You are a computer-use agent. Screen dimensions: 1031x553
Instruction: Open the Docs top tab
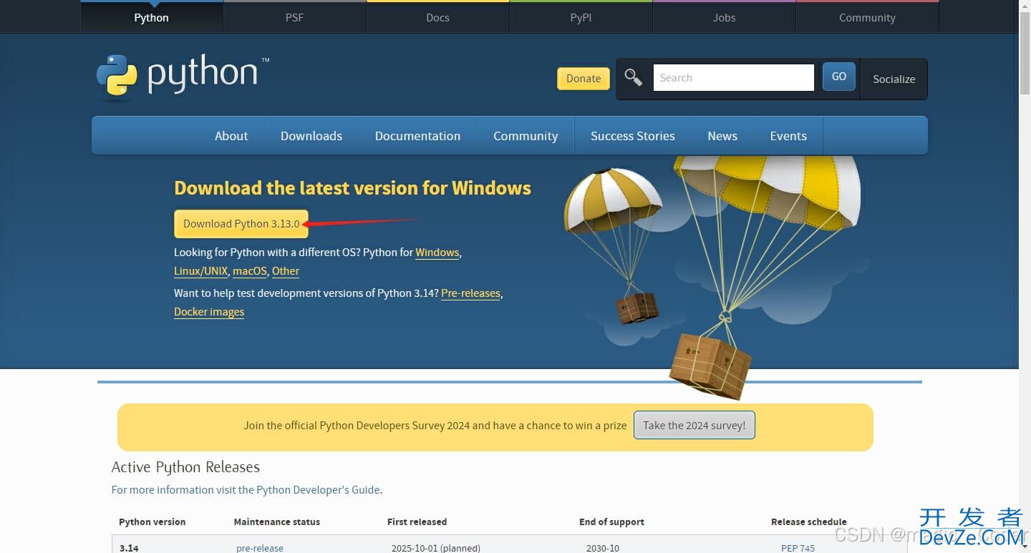[x=437, y=18]
